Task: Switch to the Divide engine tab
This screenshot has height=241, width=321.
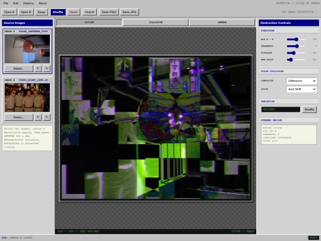Action: tap(89, 23)
